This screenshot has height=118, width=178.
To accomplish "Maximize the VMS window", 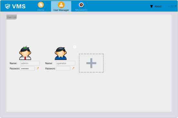I will coord(172,6).
